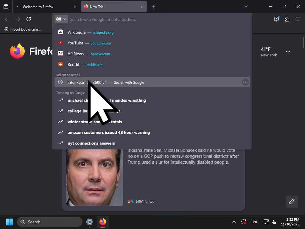
Task: Go forward with the forward arrow
Action: [18, 19]
